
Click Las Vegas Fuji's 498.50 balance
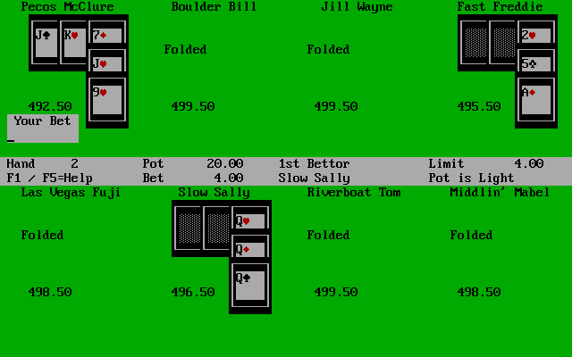pos(49,293)
